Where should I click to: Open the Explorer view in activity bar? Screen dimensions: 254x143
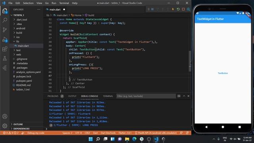click(5, 11)
